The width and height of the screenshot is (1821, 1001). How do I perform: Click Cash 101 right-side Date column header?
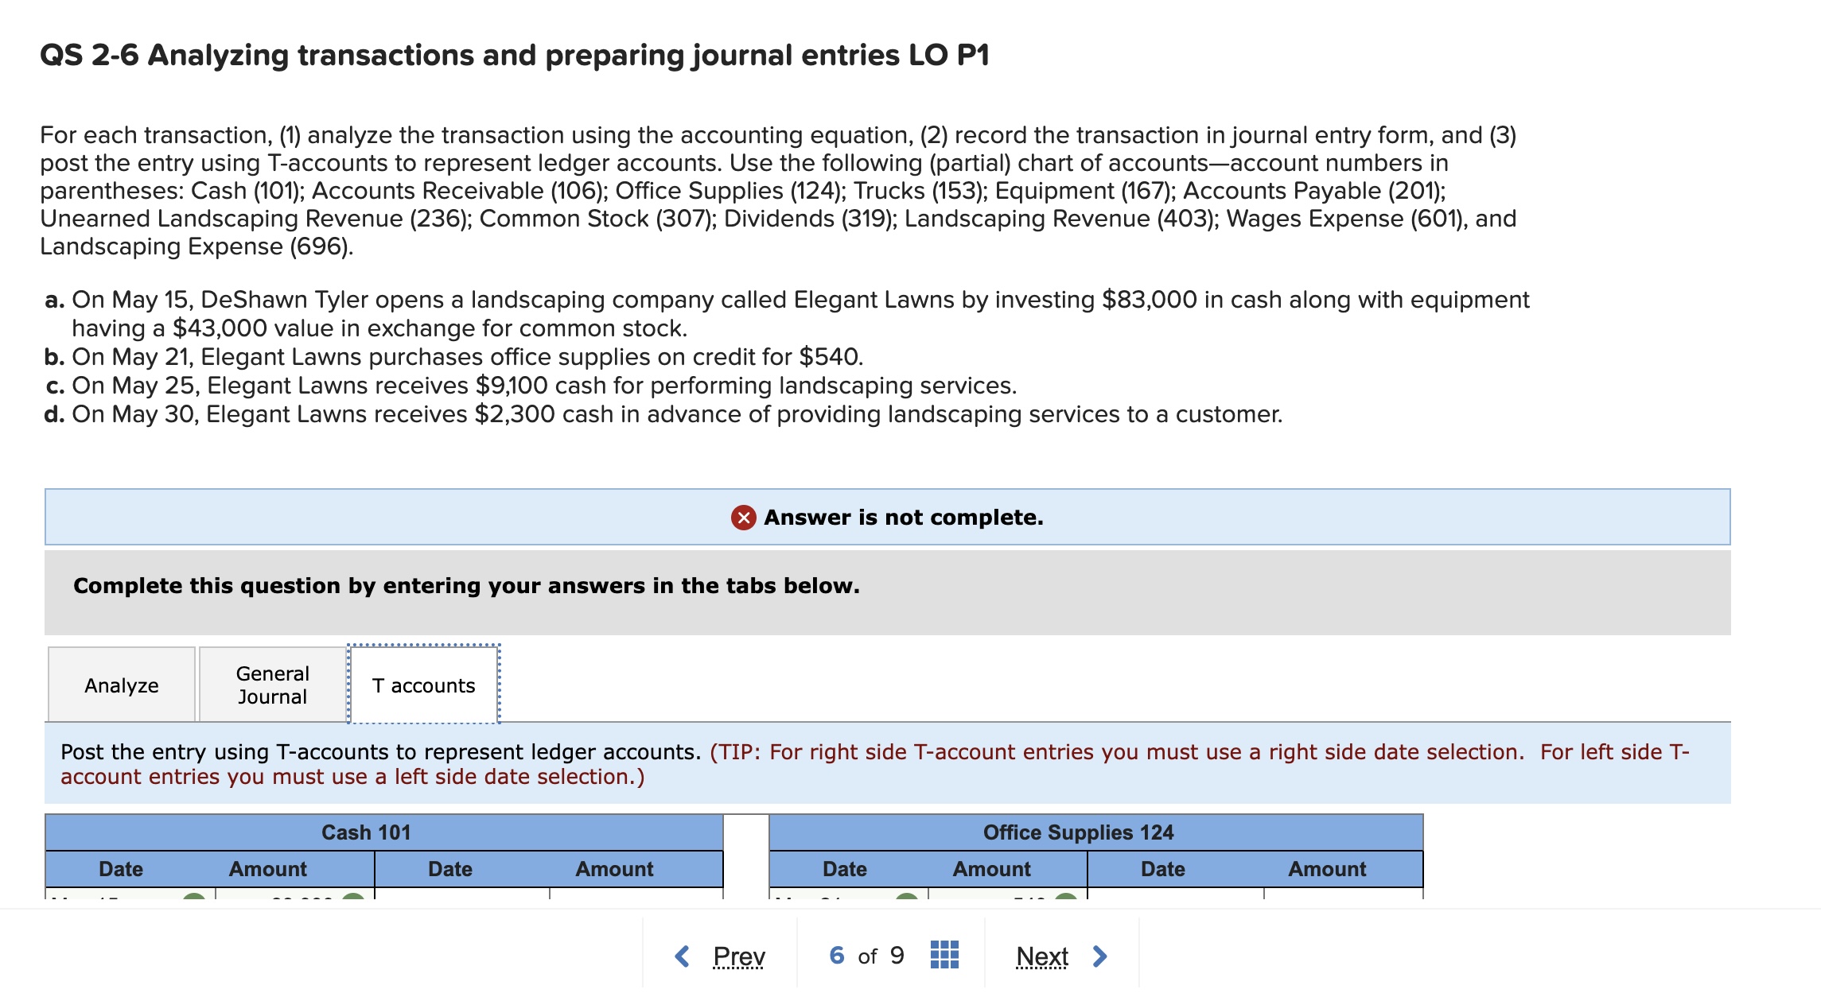point(450,869)
